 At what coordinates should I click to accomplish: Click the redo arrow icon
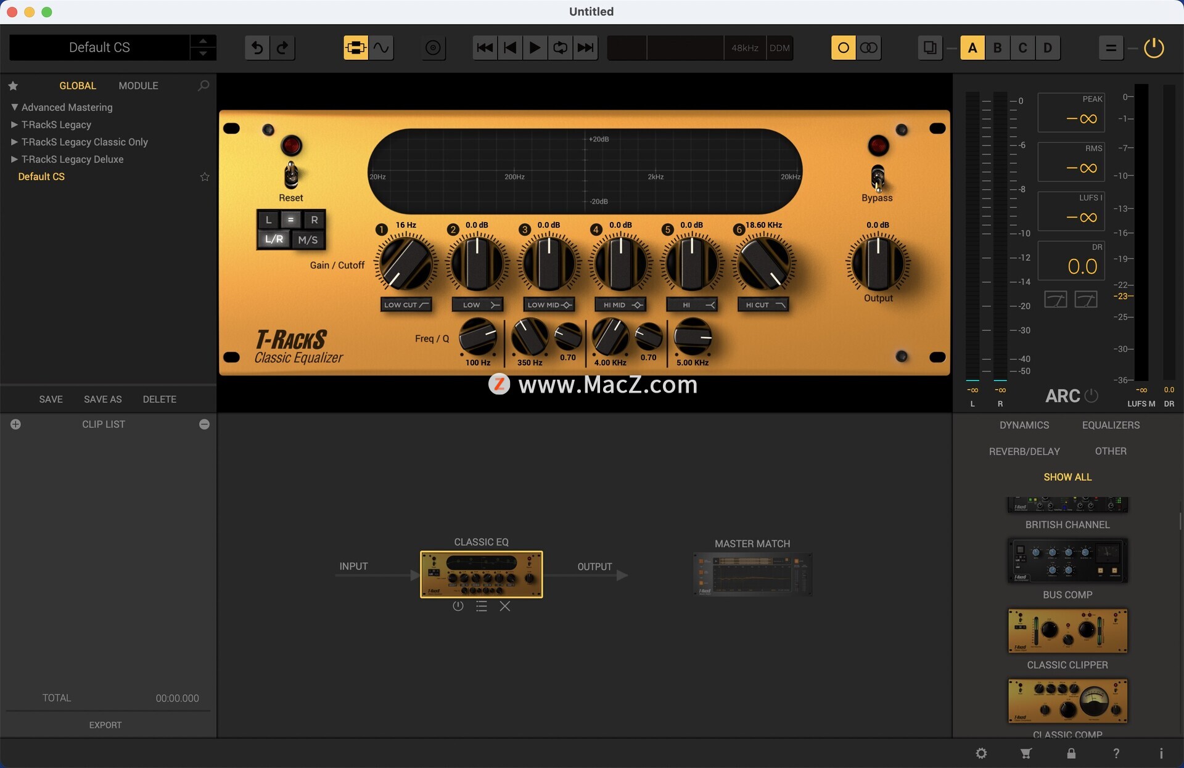tap(282, 47)
